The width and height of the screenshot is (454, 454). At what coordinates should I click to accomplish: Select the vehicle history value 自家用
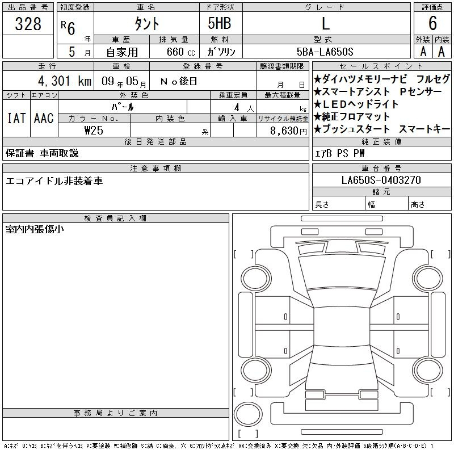click(122, 52)
